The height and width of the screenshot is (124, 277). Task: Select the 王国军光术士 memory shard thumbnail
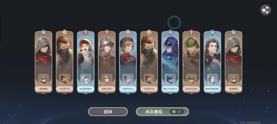pyautogui.click(x=128, y=79)
